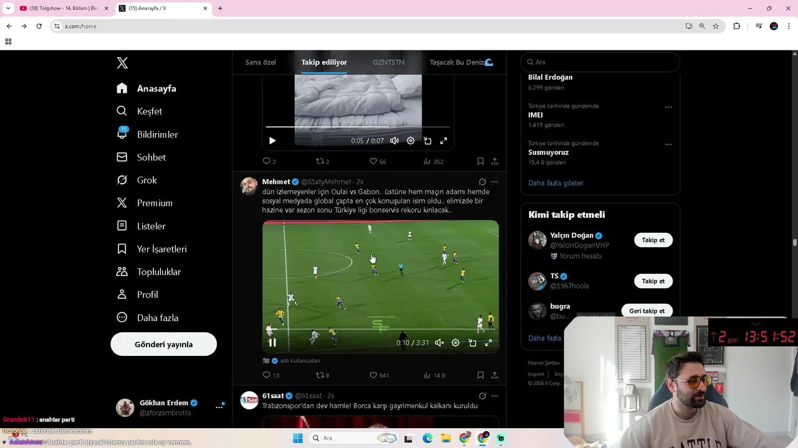Mute the top video volume icon
The width and height of the screenshot is (798, 448).
394,141
